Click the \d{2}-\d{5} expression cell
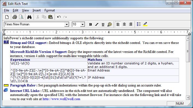The image size is (193, 108). [x=49, y=65]
